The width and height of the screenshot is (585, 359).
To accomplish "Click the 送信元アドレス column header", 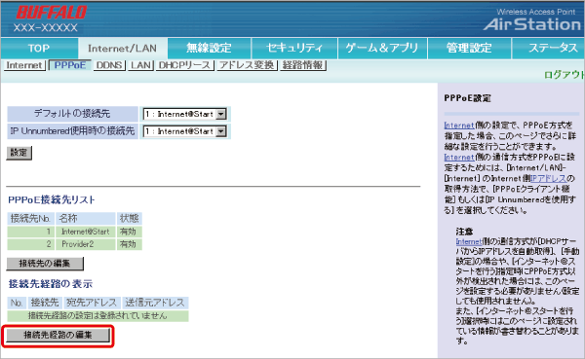I will [x=155, y=303].
